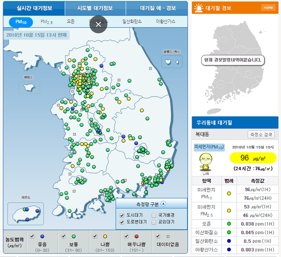Click the green 보통 legend dot

coord(74,236)
